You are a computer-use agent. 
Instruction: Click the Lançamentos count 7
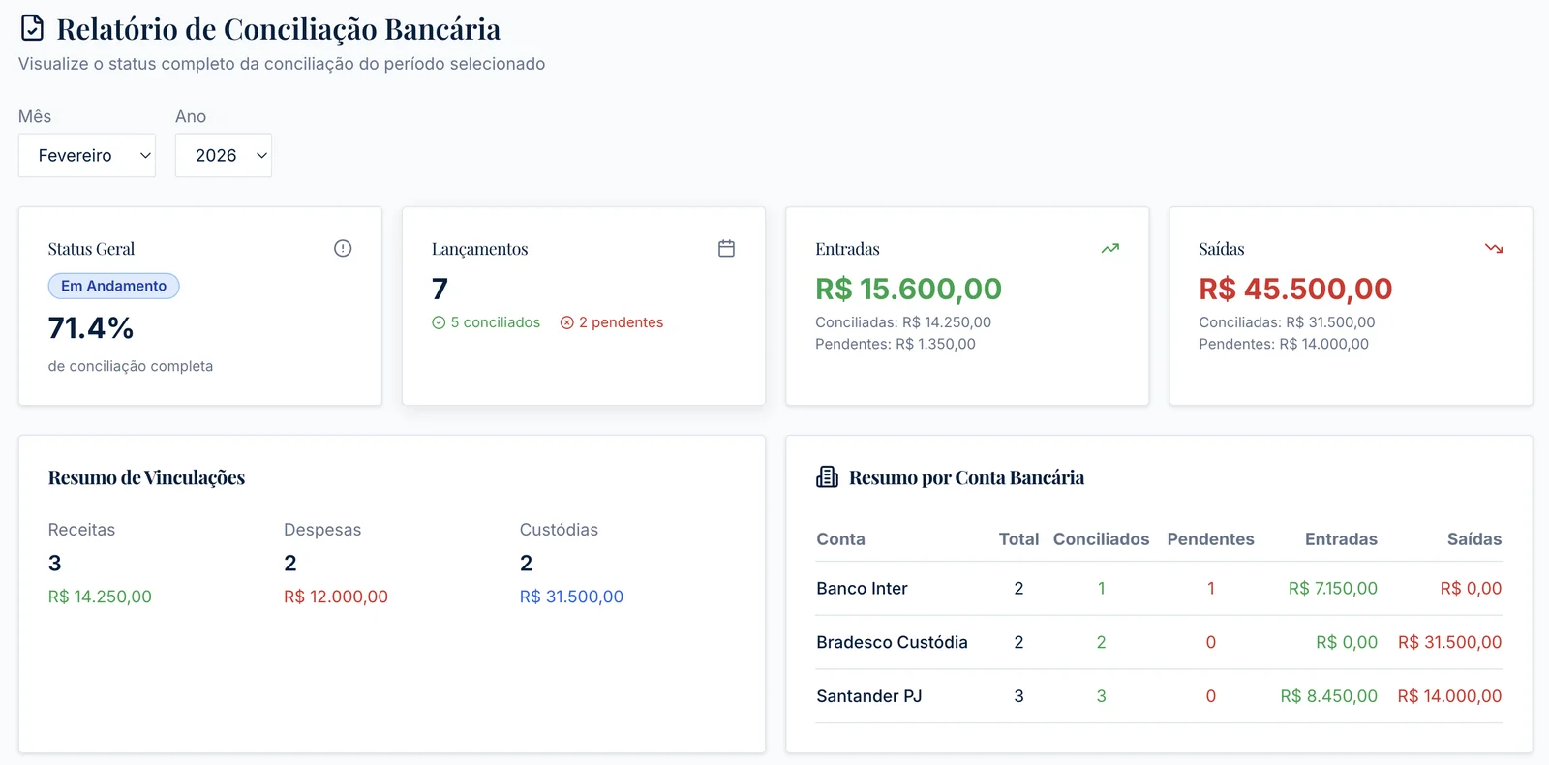pyautogui.click(x=440, y=289)
